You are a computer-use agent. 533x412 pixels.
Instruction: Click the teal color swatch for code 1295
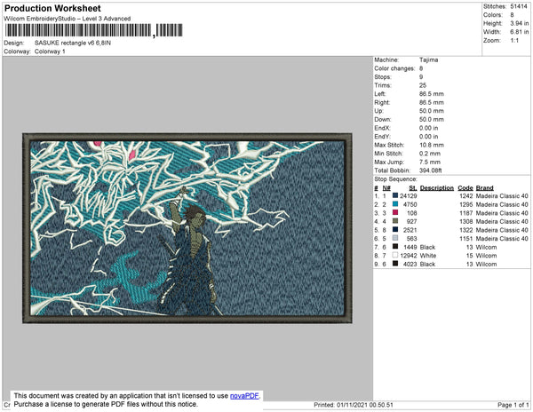395,204
